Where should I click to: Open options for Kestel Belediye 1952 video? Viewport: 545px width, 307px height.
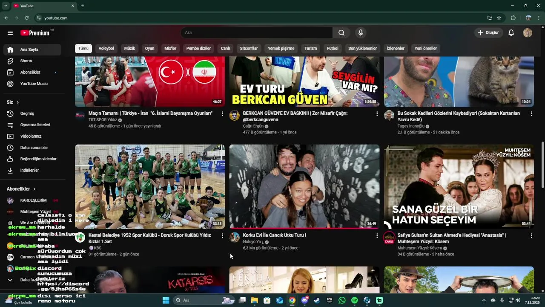[x=222, y=236]
